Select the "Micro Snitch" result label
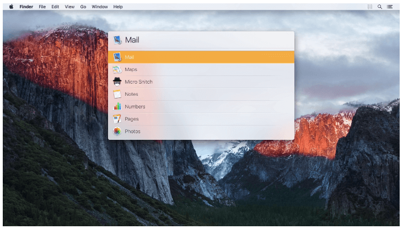Image resolution: width=403 pixels, height=229 pixels. pyautogui.click(x=138, y=81)
